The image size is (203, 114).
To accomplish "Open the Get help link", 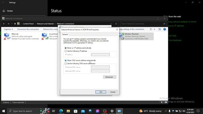I will (x=172, y=36).
